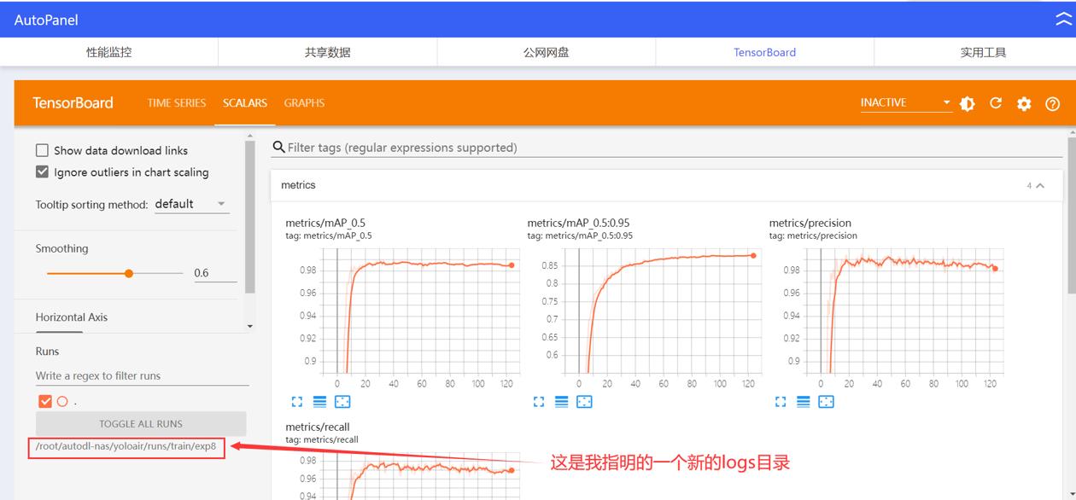The height and width of the screenshot is (500, 1076).
Task: Toggle y-axis log scale for mAP_0.5:0.95 chart
Action: pos(561,401)
